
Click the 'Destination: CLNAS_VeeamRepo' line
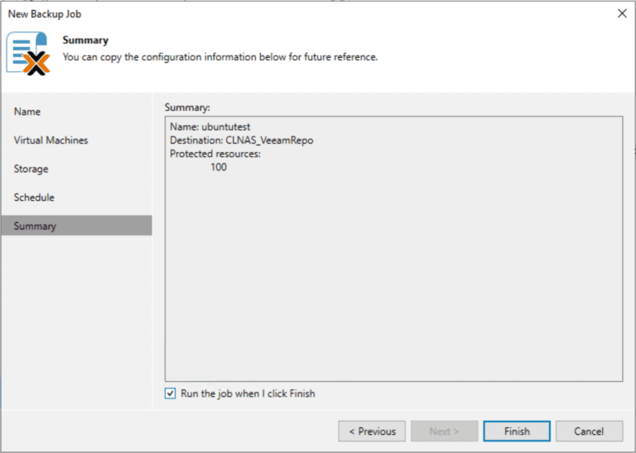[241, 140]
